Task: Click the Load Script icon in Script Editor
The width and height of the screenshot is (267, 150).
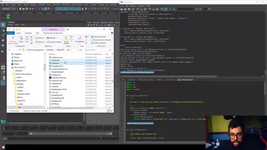Action: 122,9
